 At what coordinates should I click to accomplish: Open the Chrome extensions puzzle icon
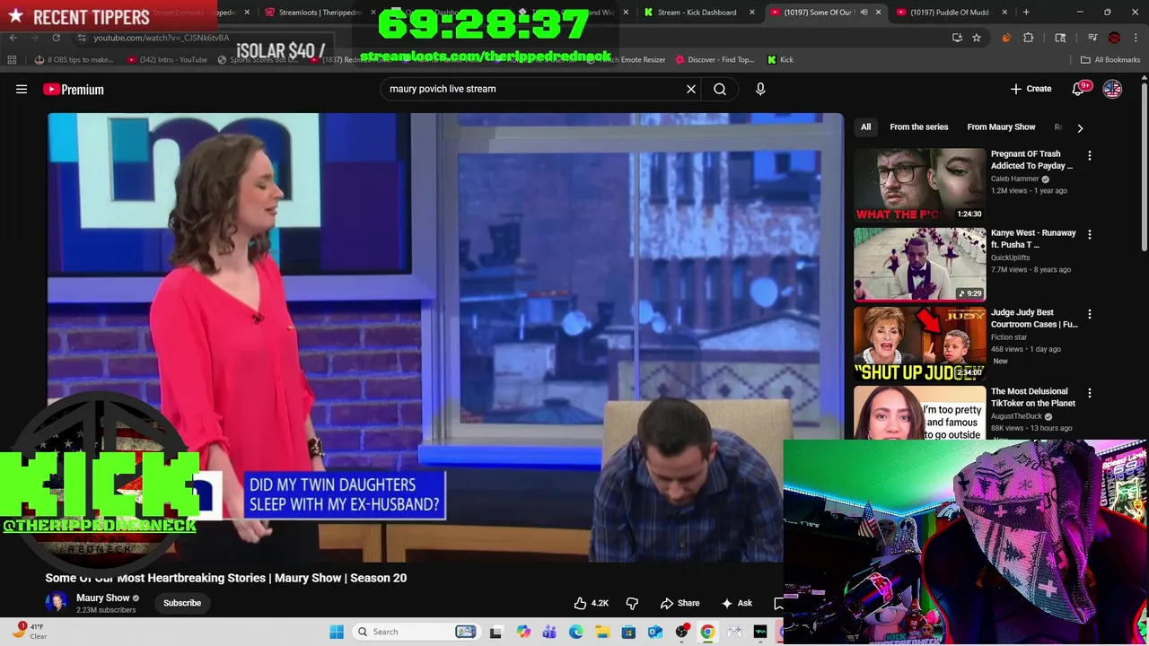coord(1029,38)
